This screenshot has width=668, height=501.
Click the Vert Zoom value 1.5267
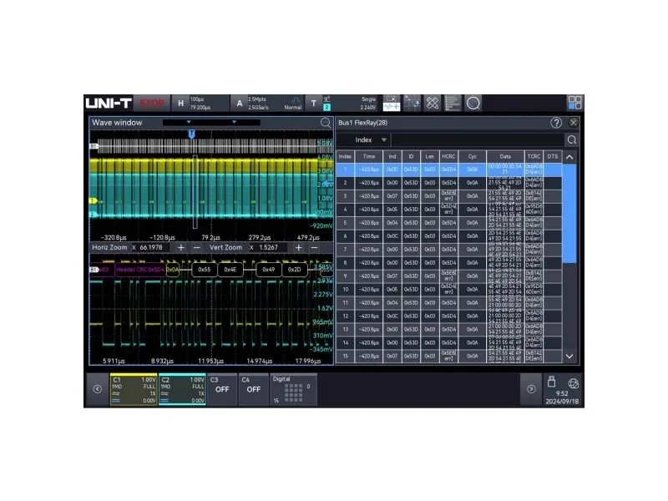268,247
